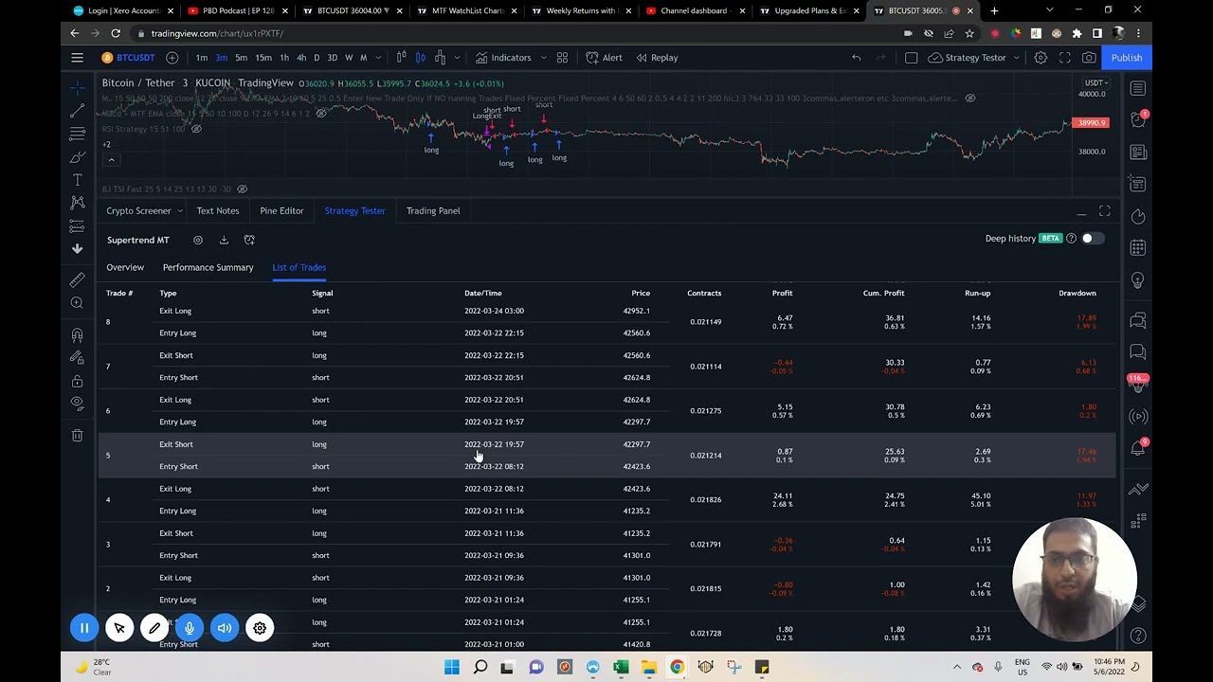Click the Undo arrow in the toolbar
This screenshot has width=1213, height=682.
(x=856, y=58)
